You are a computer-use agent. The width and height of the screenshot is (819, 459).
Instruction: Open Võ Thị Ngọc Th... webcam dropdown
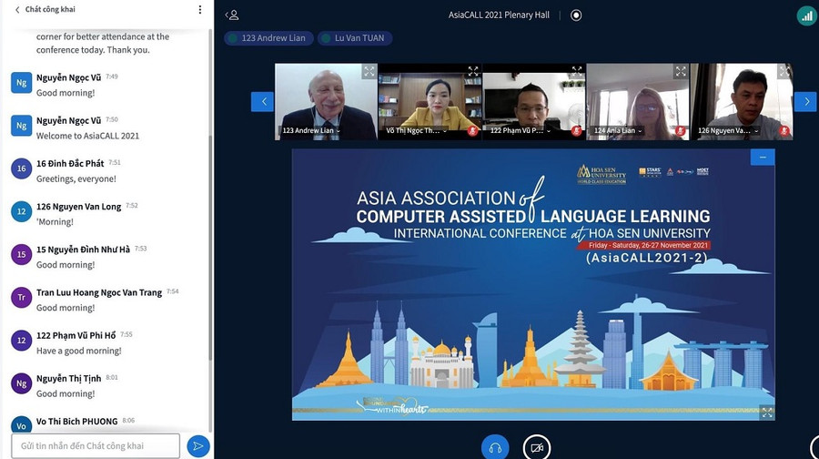point(416,131)
